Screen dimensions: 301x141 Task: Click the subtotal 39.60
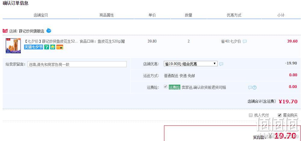click(x=292, y=41)
